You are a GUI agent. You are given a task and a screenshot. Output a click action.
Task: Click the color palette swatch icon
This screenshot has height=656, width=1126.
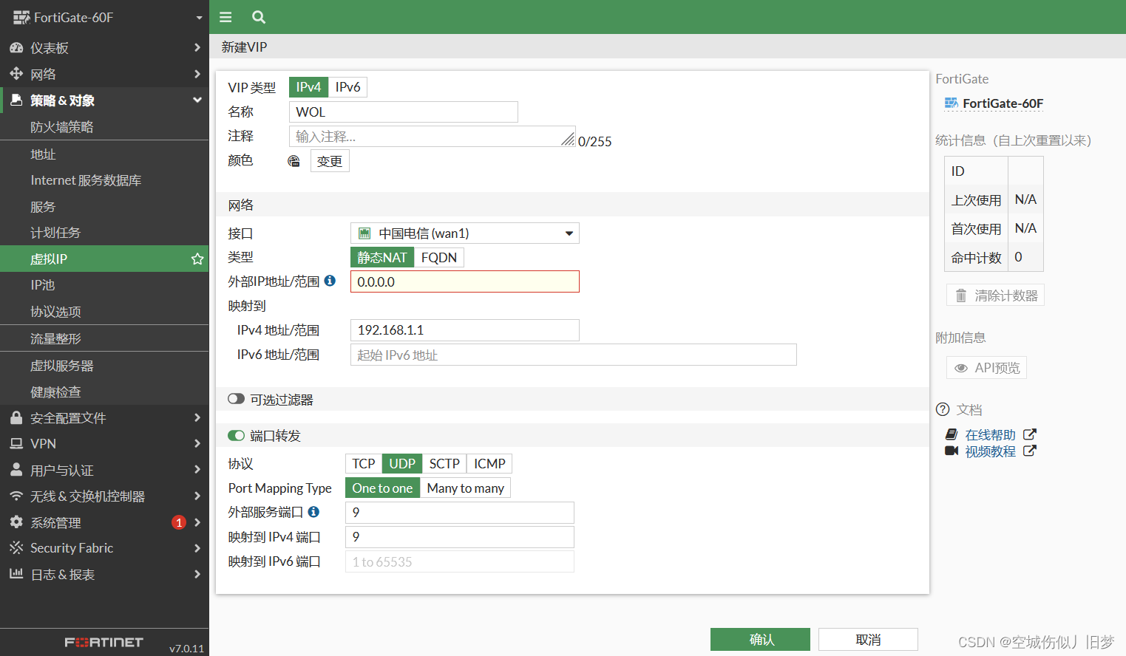[x=294, y=161]
